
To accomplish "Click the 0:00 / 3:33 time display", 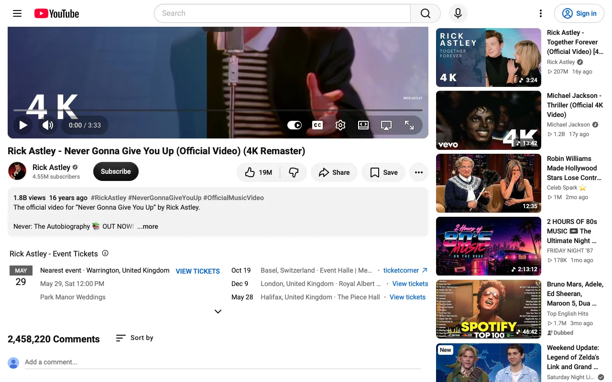I will click(x=85, y=125).
